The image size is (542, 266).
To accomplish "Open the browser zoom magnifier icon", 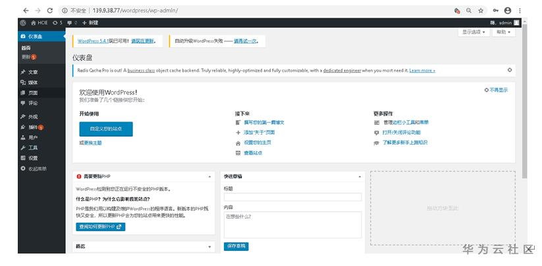I will [469, 11].
